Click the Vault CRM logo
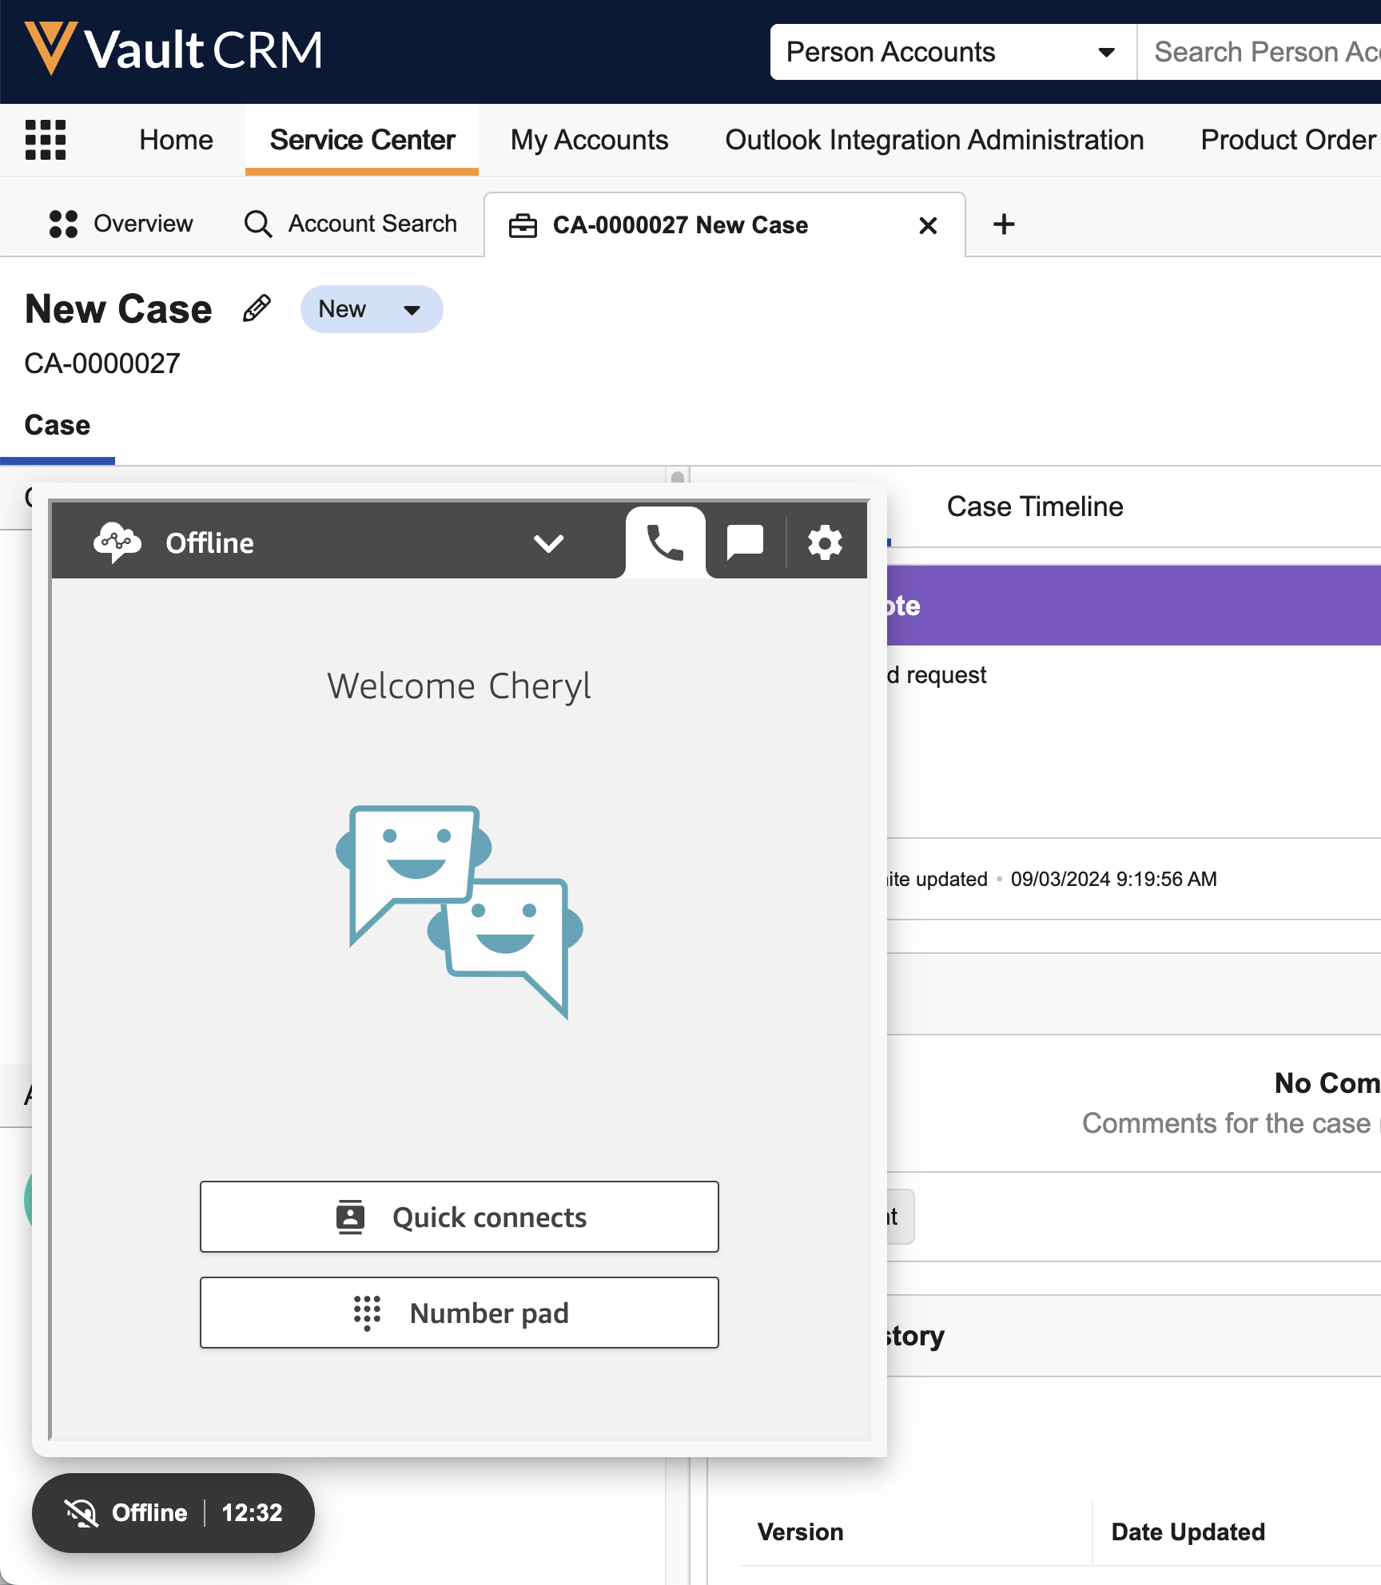Image resolution: width=1381 pixels, height=1585 pixels. click(174, 50)
